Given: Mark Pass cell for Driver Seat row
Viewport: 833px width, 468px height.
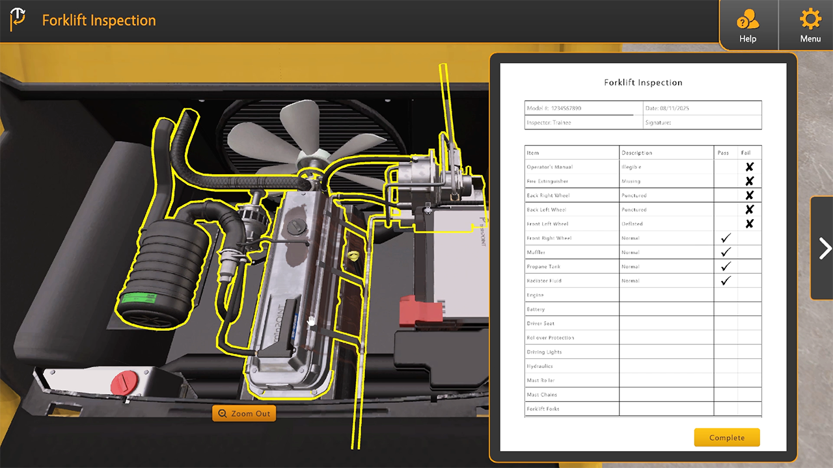Looking at the screenshot, I should tap(726, 324).
